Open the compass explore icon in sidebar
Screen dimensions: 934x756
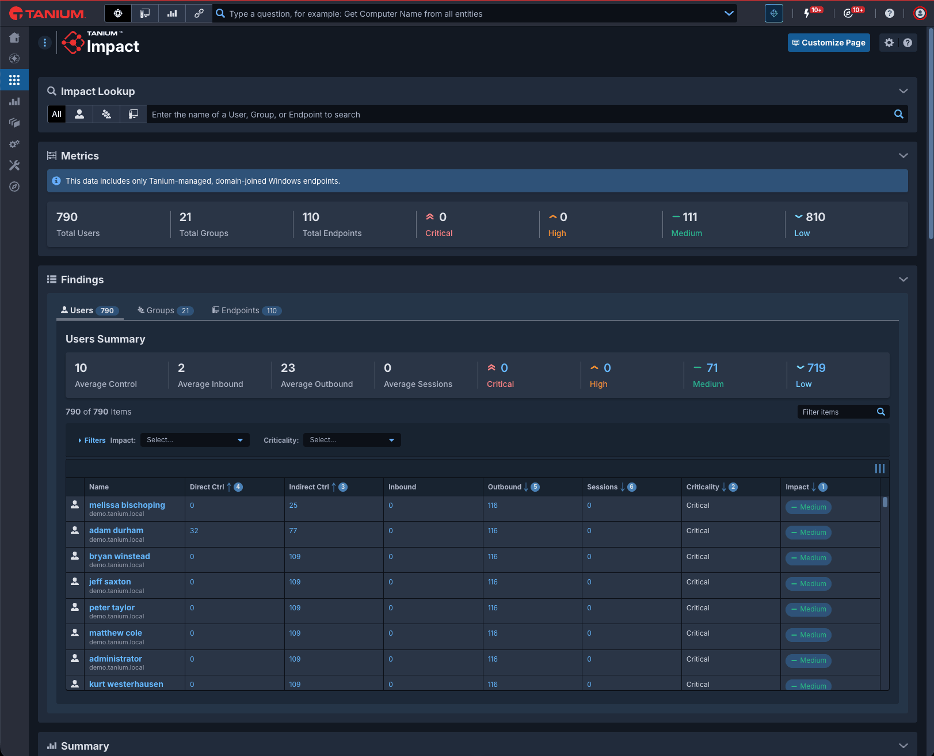coord(14,187)
